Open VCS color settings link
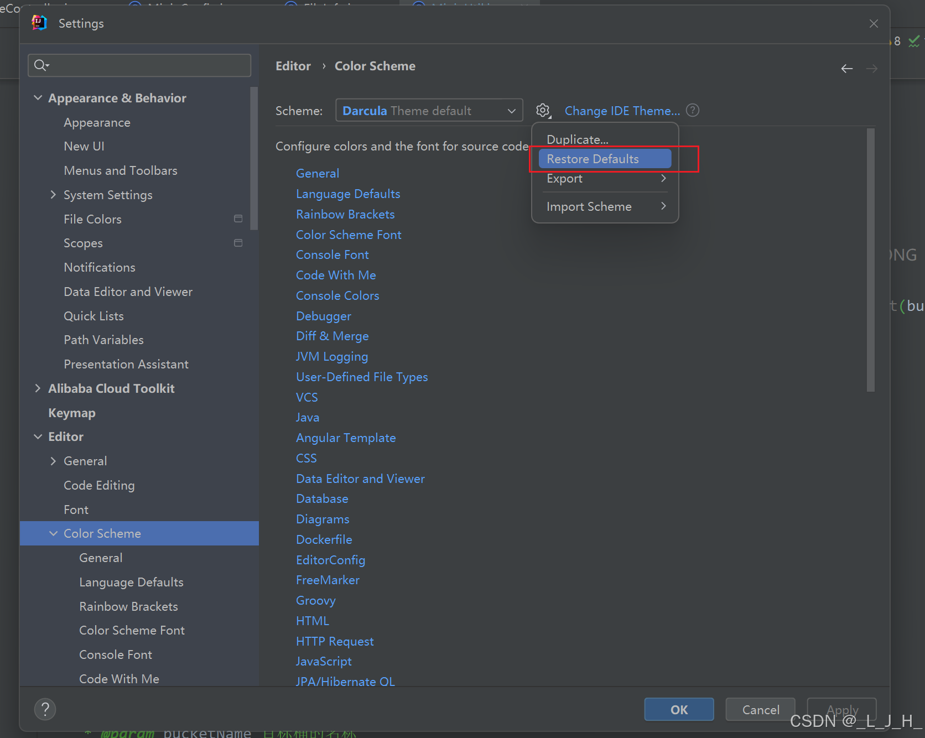925x738 pixels. point(307,397)
